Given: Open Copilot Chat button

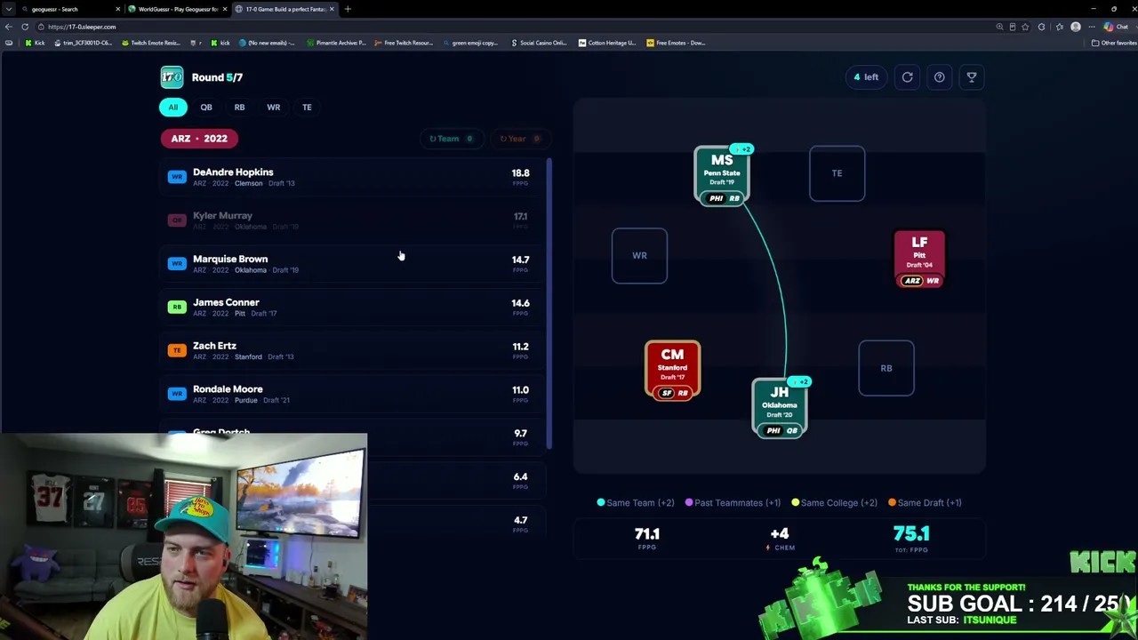Looking at the screenshot, I should coord(1115,27).
